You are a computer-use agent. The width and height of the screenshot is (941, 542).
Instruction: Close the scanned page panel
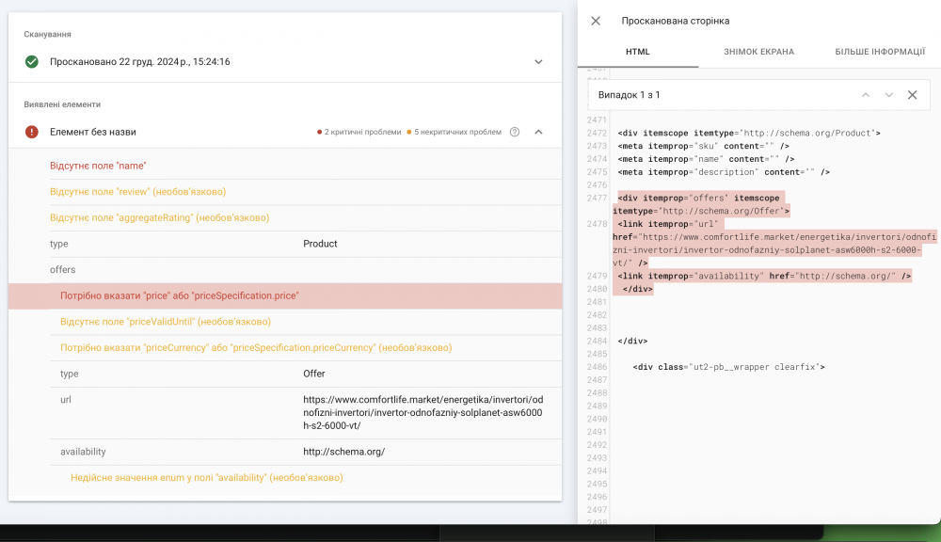pyautogui.click(x=596, y=21)
